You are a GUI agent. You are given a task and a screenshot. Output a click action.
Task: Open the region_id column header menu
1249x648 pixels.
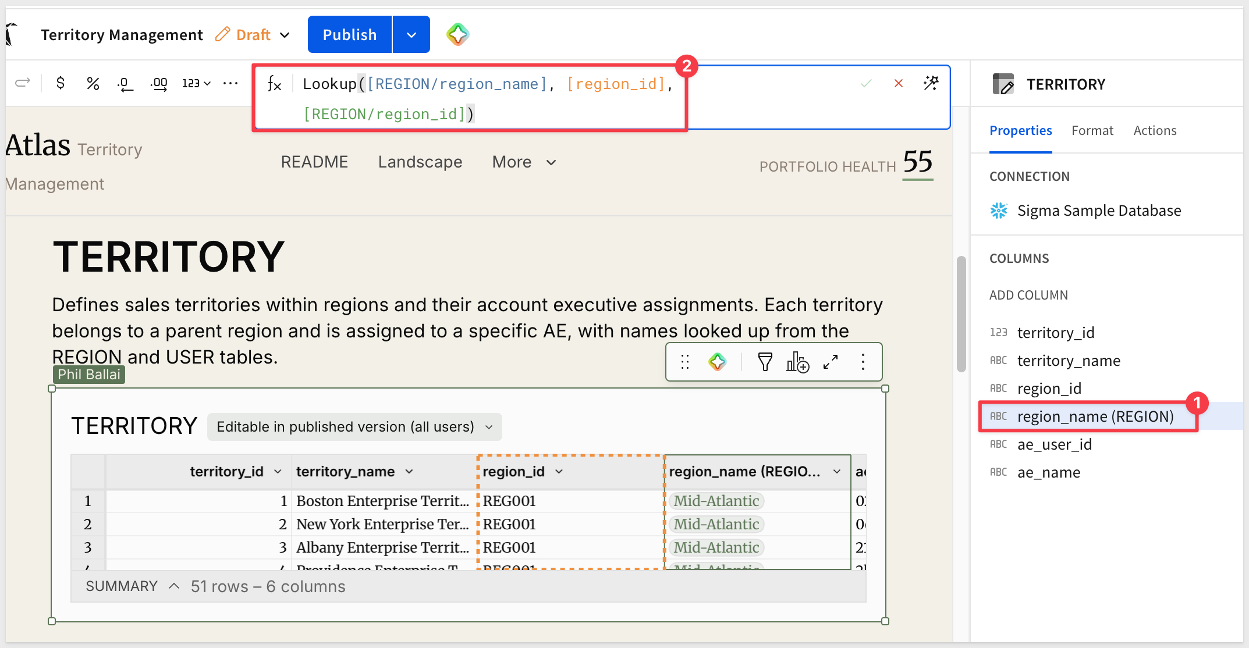pos(559,472)
